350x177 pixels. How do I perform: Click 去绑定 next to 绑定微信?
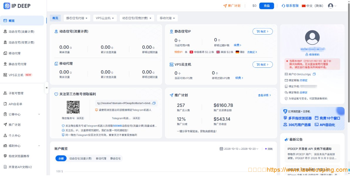click(x=304, y=92)
